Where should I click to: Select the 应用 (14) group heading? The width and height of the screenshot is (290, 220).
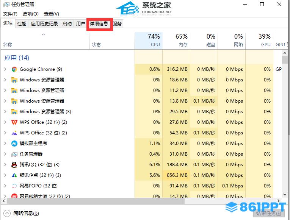(17, 58)
